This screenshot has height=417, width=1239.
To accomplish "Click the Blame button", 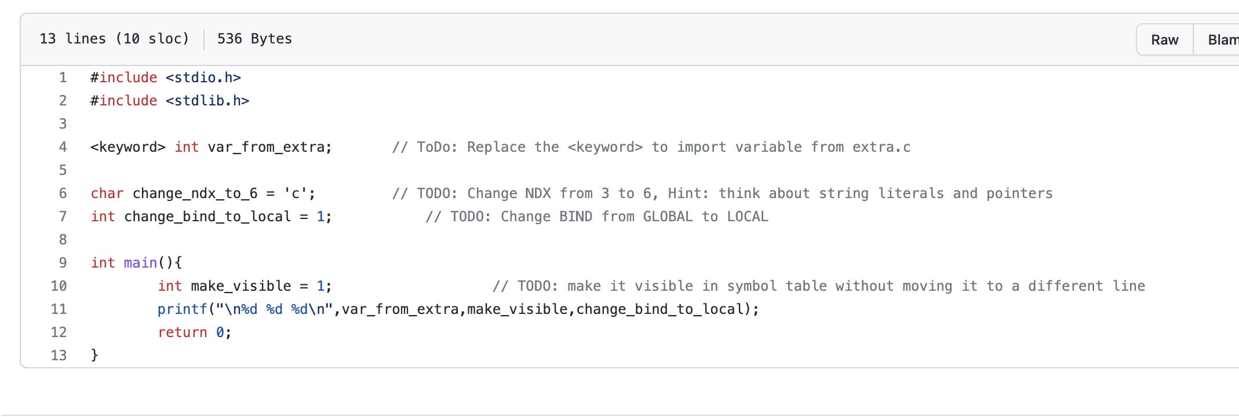I will (x=1223, y=39).
